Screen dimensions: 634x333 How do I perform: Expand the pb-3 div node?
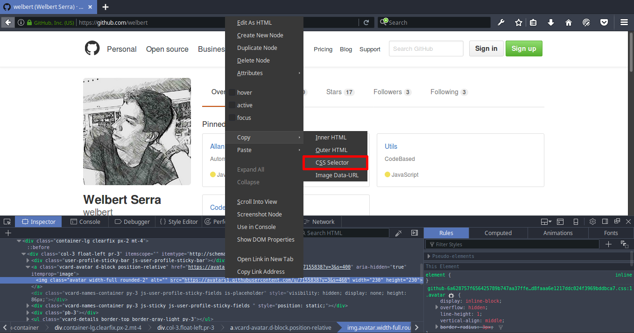click(28, 312)
